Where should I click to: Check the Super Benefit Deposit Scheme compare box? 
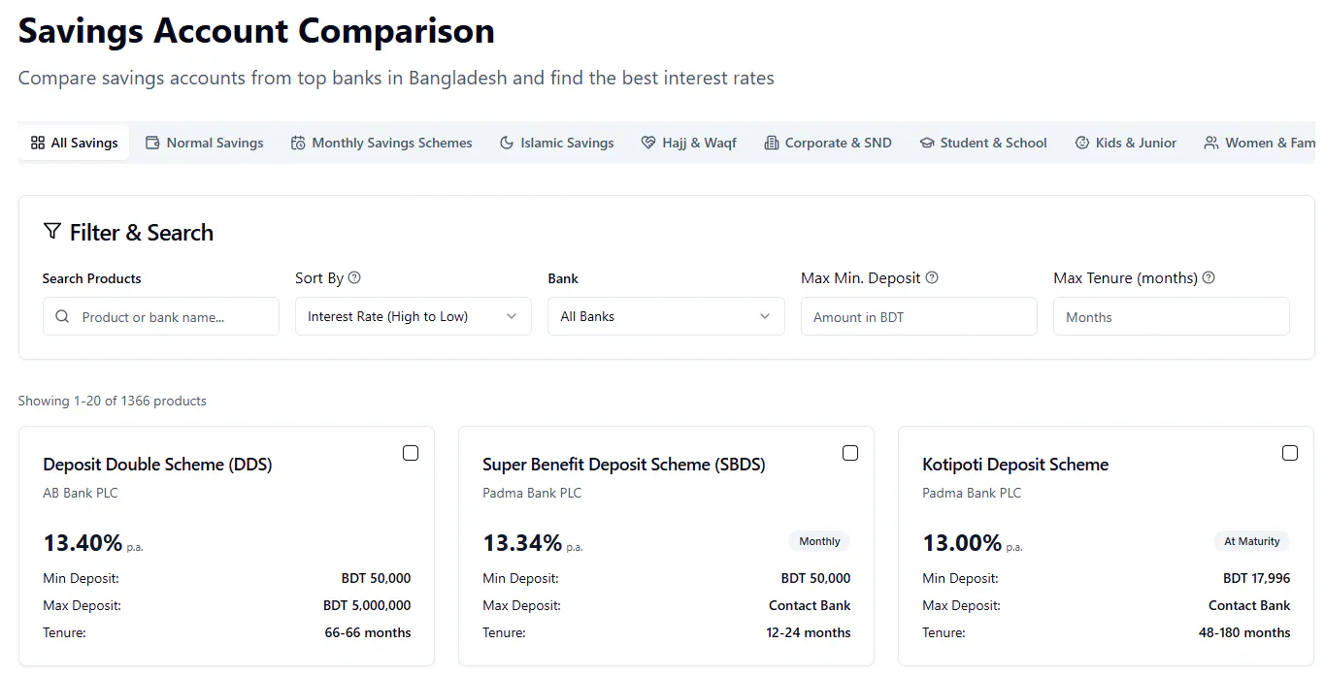pos(850,453)
